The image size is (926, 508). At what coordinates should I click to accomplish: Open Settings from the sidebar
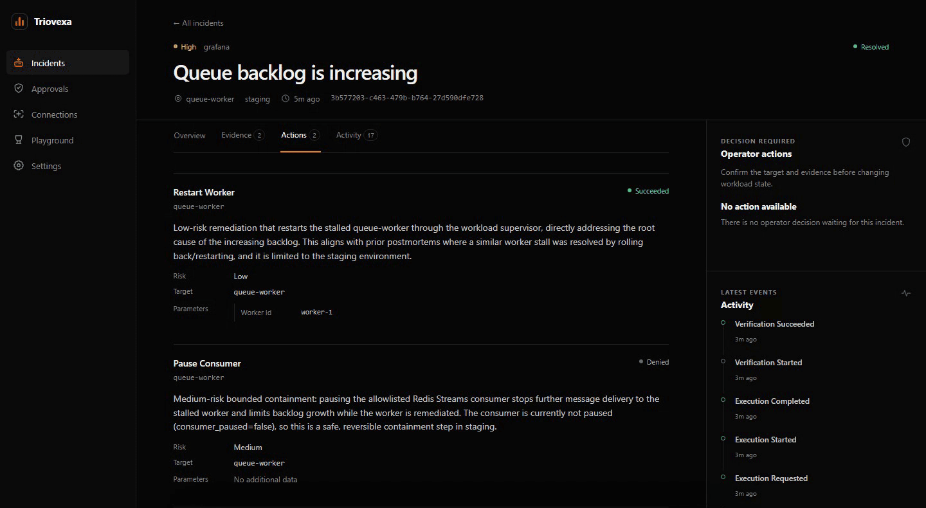(68, 166)
